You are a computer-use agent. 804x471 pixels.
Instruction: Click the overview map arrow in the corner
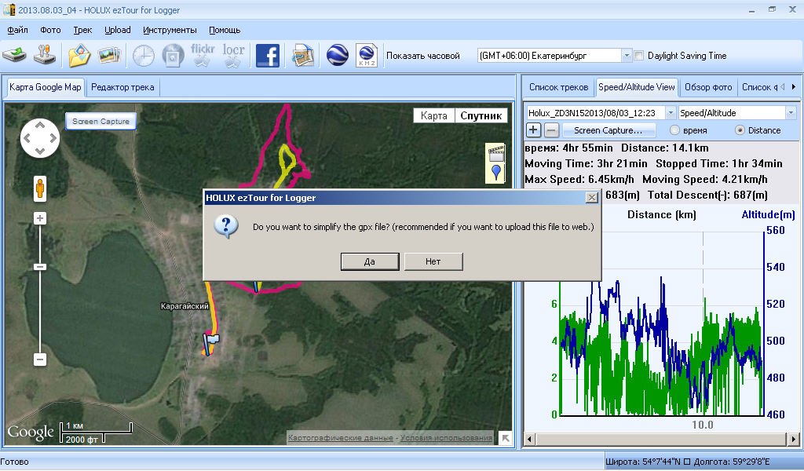tap(506, 438)
